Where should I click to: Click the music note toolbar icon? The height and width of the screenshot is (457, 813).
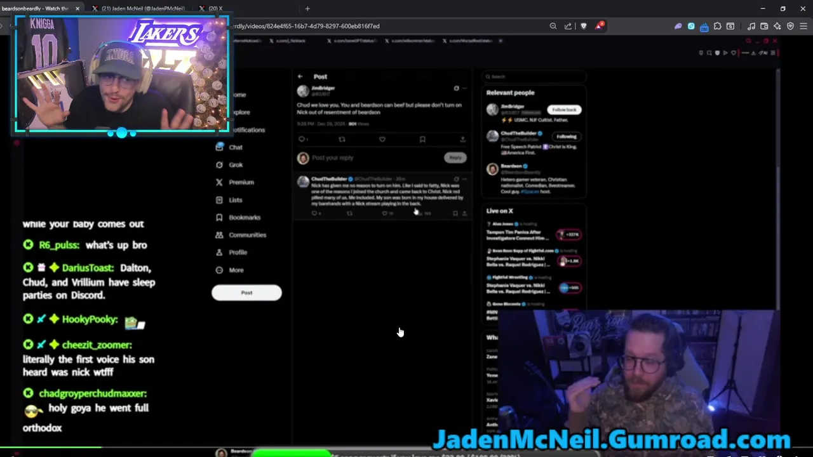click(751, 26)
